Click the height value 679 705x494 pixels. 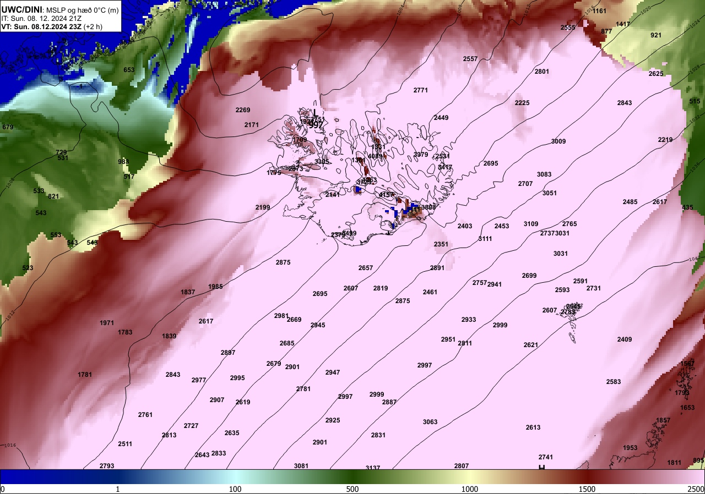click(8, 127)
